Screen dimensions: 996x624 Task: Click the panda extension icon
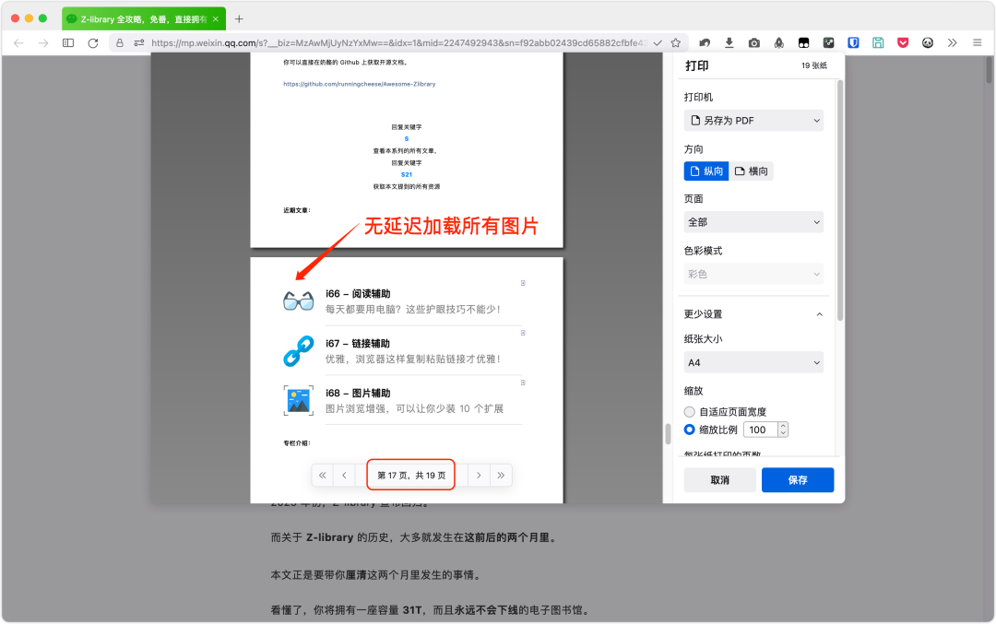928,43
